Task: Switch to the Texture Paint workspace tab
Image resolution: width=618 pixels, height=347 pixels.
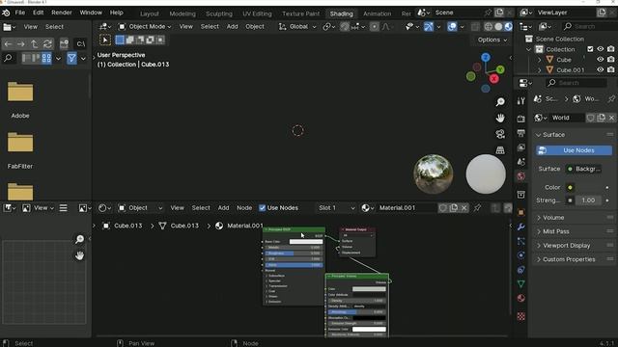Action: [x=300, y=13]
